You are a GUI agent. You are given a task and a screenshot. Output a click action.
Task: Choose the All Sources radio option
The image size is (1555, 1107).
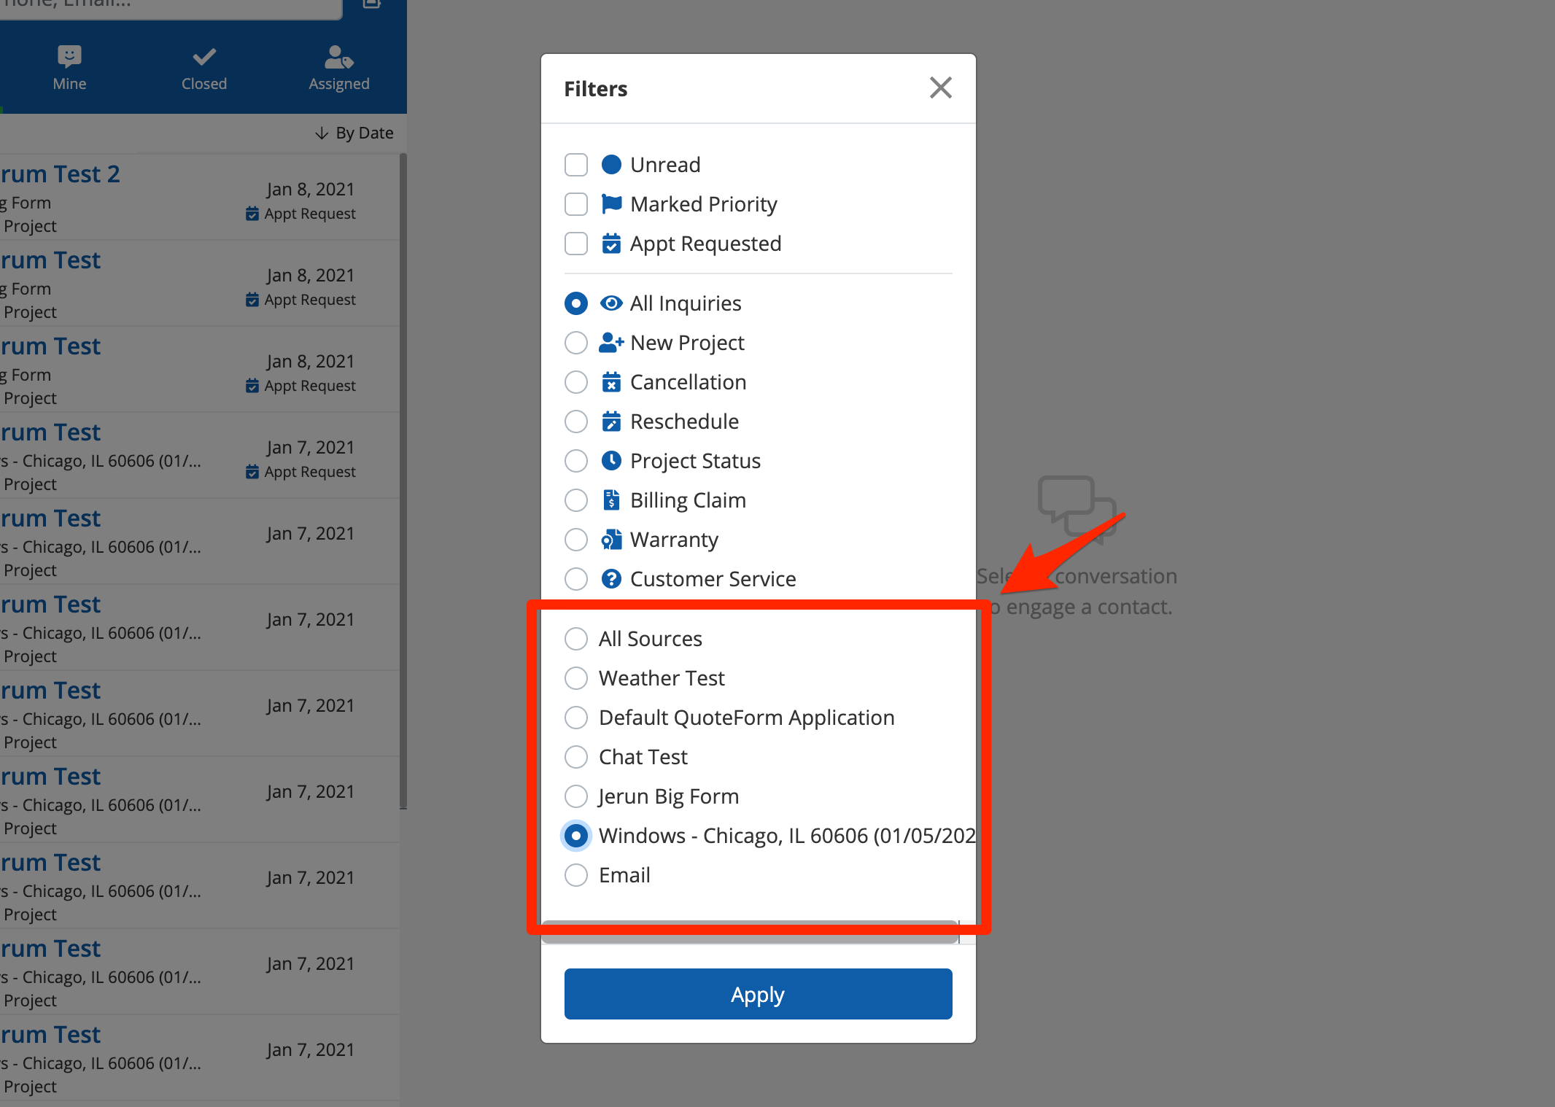(576, 639)
